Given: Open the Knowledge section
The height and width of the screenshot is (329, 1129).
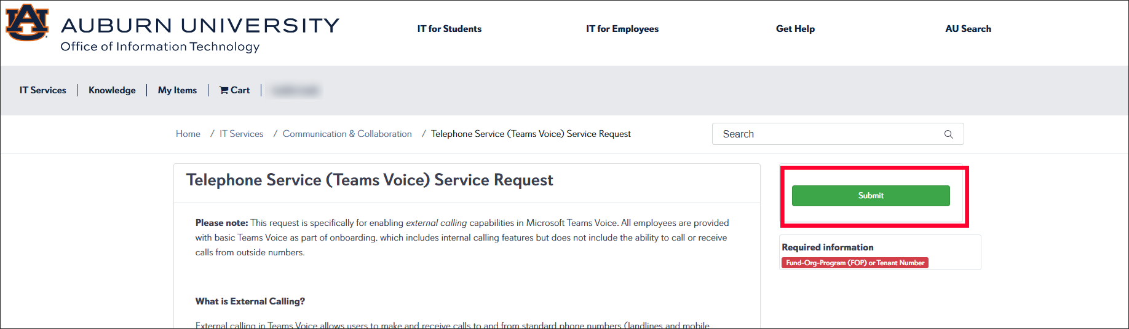Looking at the screenshot, I should pyautogui.click(x=112, y=90).
